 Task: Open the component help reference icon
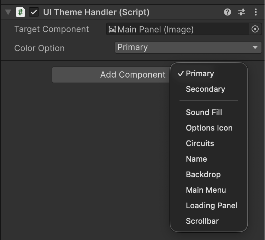click(228, 12)
